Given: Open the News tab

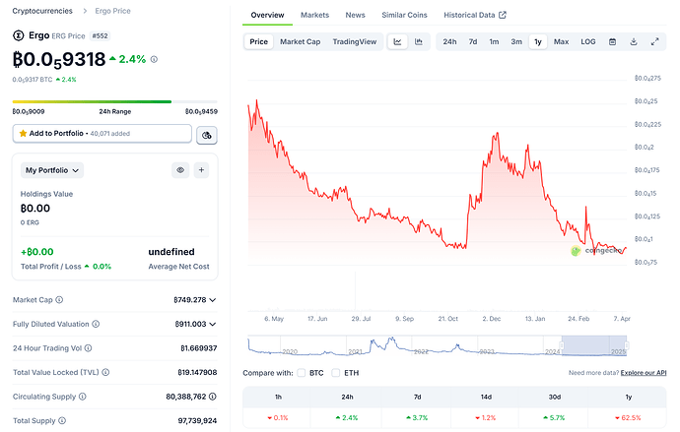Looking at the screenshot, I should pos(355,15).
